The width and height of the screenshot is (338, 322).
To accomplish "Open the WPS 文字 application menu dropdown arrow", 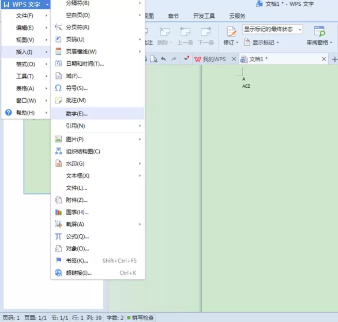I will click(47, 5).
